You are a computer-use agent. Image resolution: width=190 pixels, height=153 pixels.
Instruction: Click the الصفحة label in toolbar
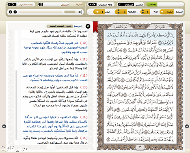click(x=132, y=12)
